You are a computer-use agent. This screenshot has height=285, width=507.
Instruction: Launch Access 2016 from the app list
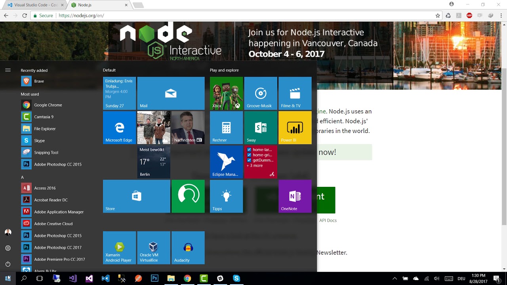(57, 188)
